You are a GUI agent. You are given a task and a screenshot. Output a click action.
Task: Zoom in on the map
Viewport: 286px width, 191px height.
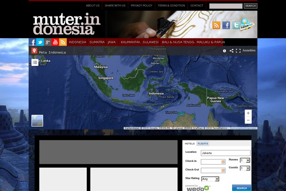coord(248,113)
